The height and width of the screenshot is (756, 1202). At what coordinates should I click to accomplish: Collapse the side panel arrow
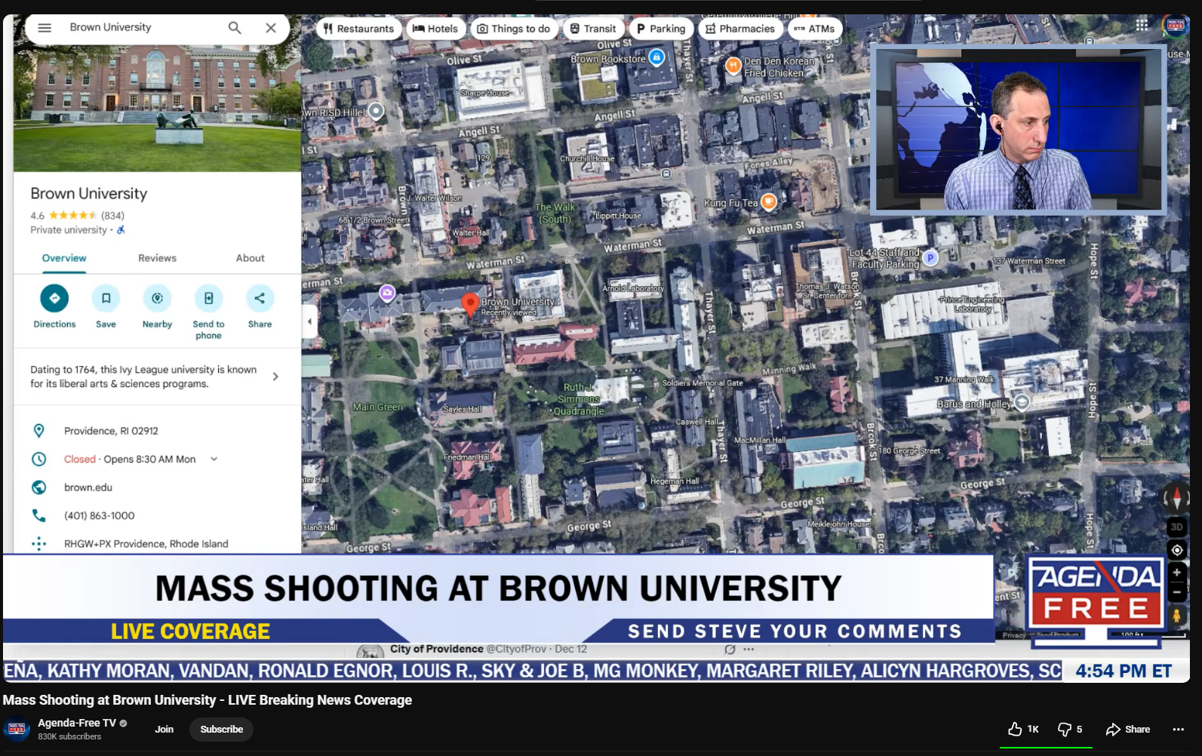click(x=309, y=321)
